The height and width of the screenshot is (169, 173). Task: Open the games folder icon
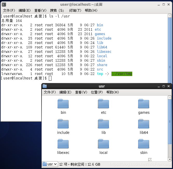click(144, 104)
